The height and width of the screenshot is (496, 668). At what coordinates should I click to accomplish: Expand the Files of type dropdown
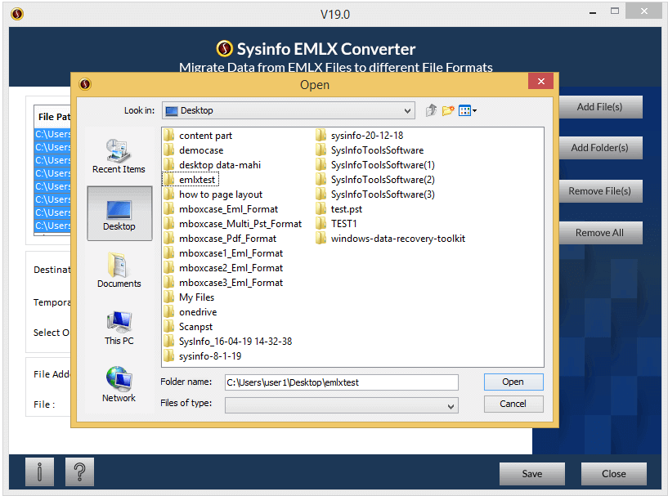[x=451, y=406]
